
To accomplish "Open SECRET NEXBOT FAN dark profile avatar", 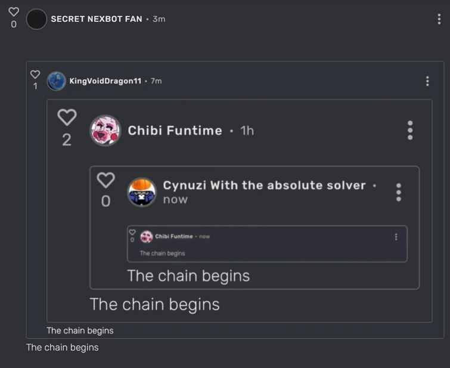I will (x=36, y=19).
